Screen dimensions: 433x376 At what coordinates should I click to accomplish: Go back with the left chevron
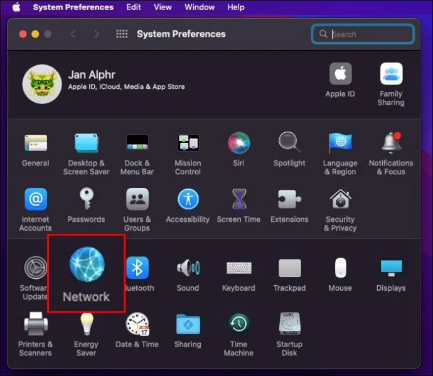pos(73,34)
